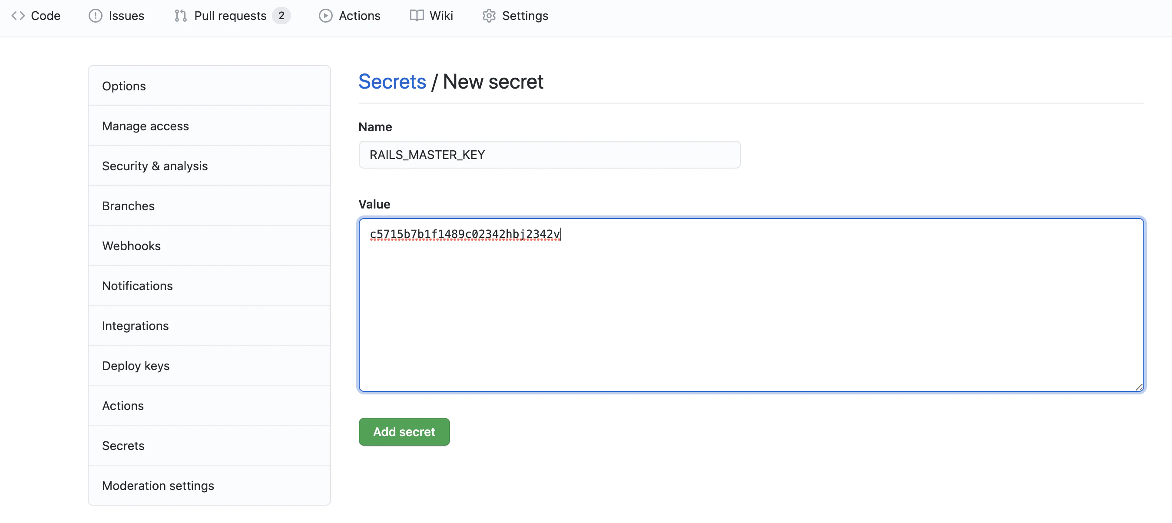Open the Issues tab
1172x523 pixels.
coord(116,16)
